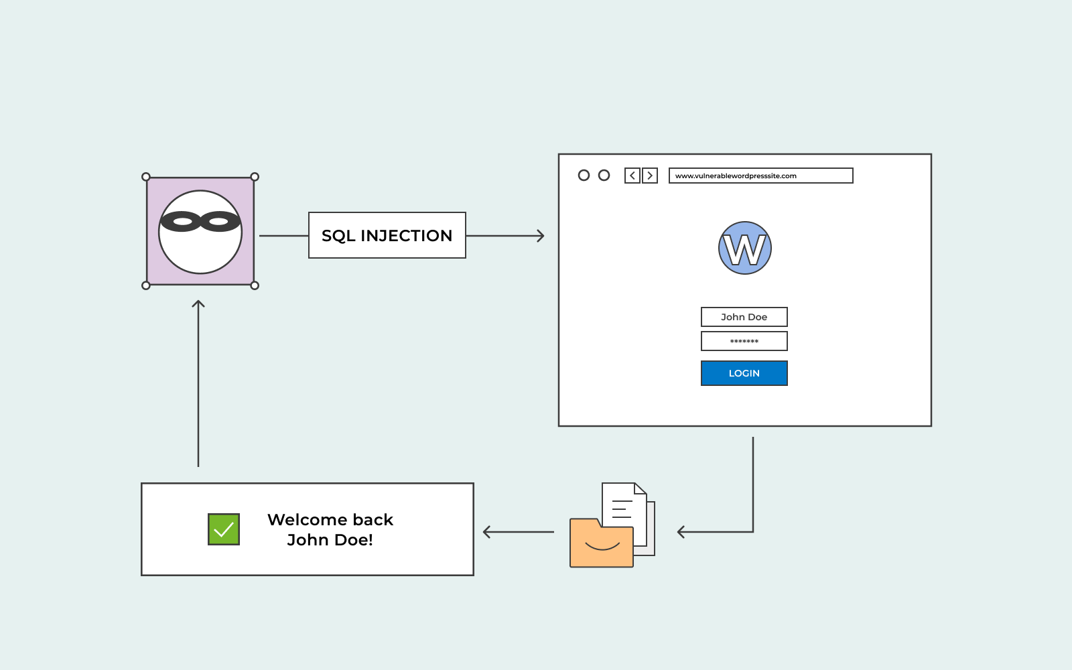Image resolution: width=1072 pixels, height=670 pixels.
Task: Click the John Doe username field
Action: coord(744,317)
